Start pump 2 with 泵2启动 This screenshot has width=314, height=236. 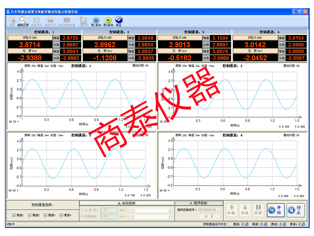(x=108, y=20)
